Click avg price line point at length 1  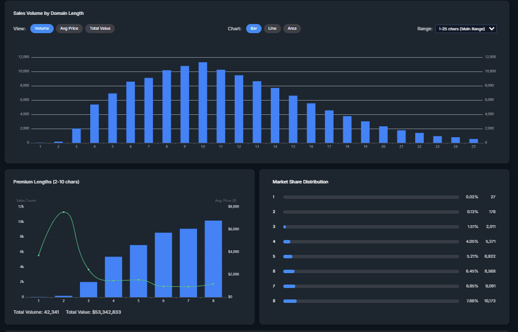(38, 255)
